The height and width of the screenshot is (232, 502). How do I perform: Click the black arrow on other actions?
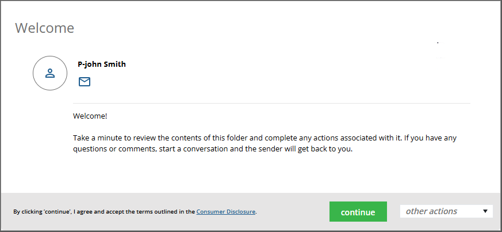point(486,211)
